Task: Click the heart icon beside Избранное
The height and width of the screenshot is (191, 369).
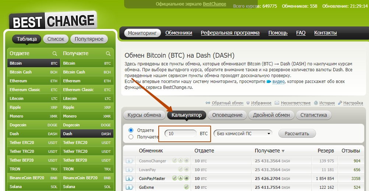Action: coord(248,103)
